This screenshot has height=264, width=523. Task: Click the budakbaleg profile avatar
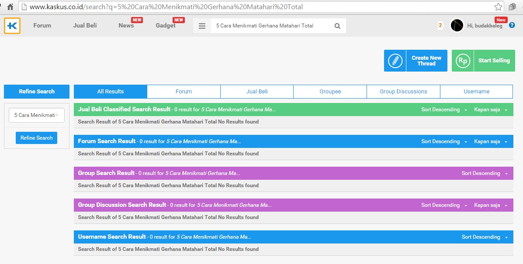[x=457, y=25]
